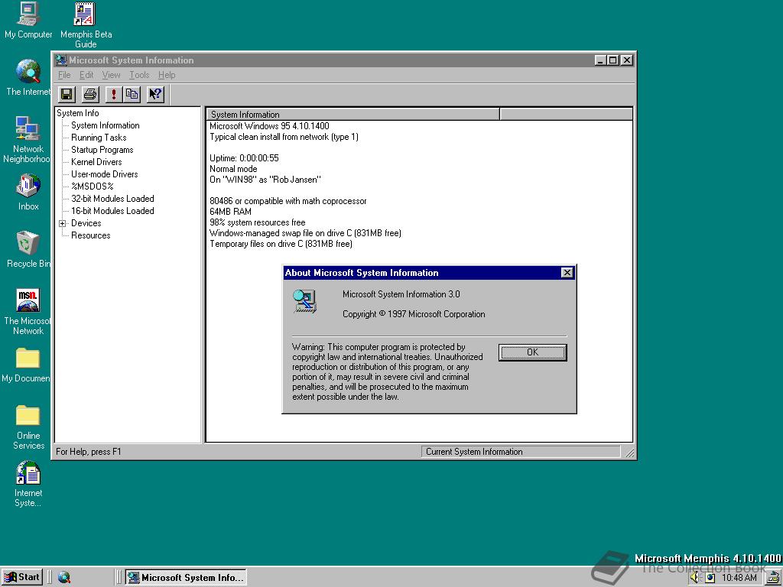Select 32-bit Modules Loaded tree item

pos(112,199)
